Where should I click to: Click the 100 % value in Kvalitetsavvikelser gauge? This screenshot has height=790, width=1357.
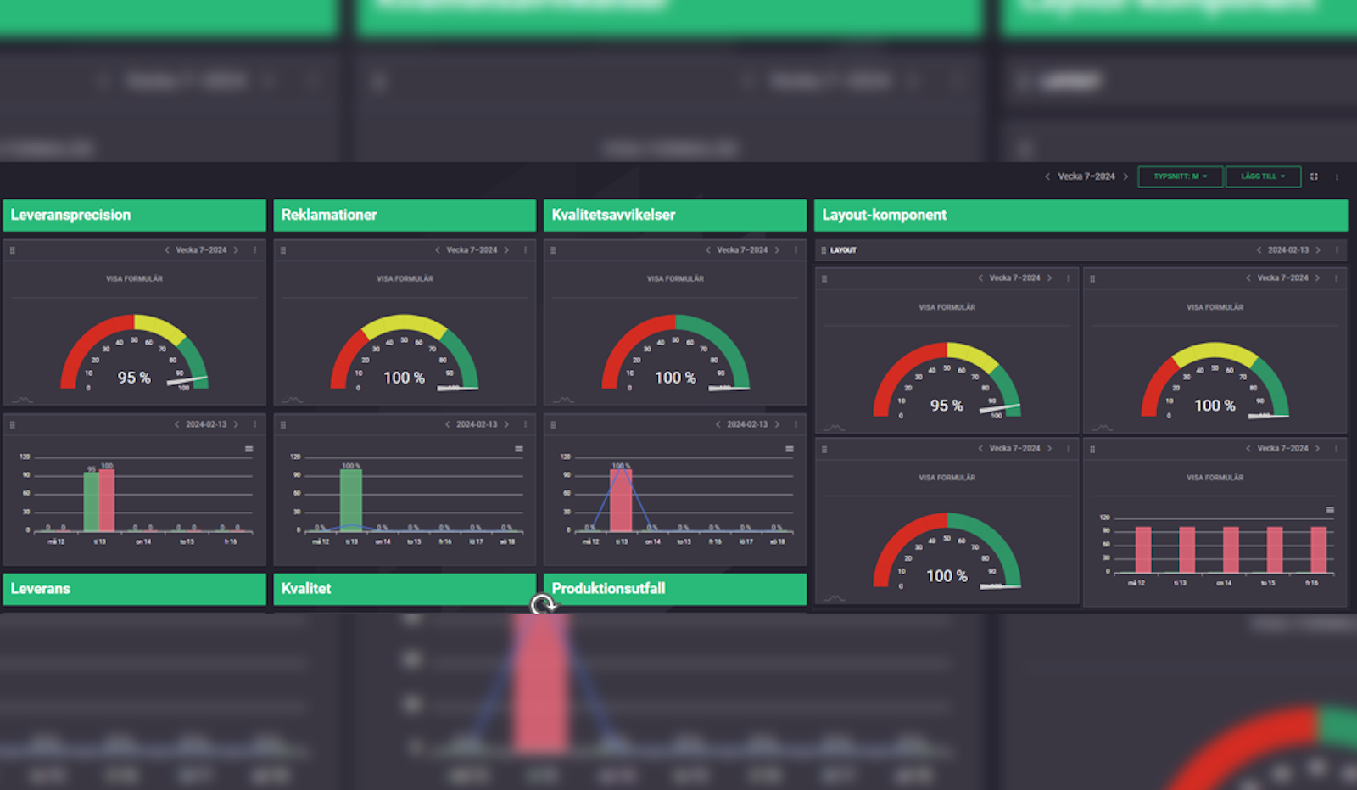pyautogui.click(x=675, y=378)
